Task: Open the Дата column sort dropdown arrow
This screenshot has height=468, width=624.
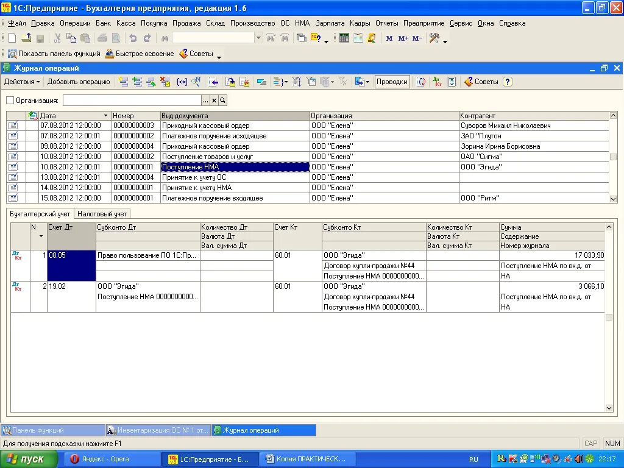Action: 105,116
